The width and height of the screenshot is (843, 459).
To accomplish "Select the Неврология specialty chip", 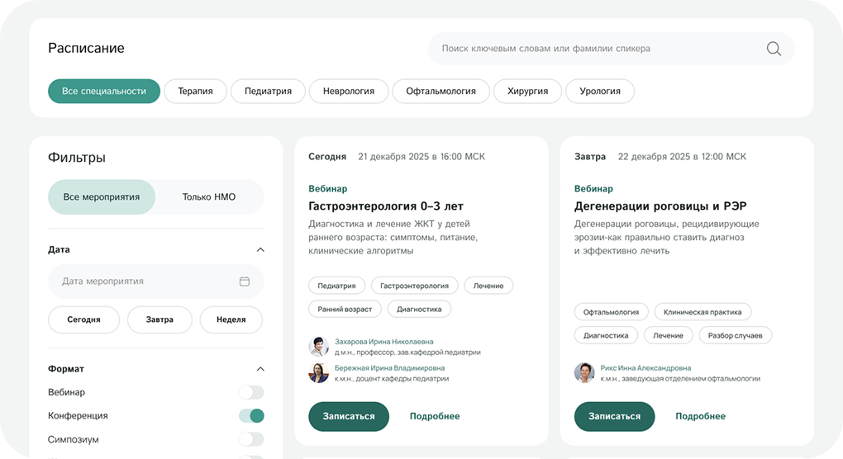I will point(349,92).
